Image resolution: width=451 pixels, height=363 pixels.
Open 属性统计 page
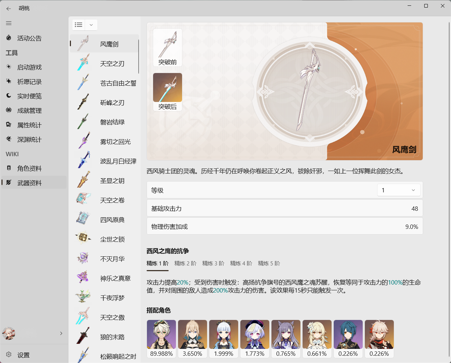pyautogui.click(x=34, y=125)
